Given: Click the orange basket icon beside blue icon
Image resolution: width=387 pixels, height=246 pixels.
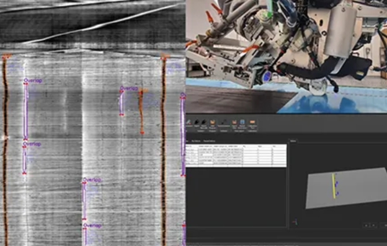Looking at the screenshot, I should pyautogui.click(x=234, y=122).
